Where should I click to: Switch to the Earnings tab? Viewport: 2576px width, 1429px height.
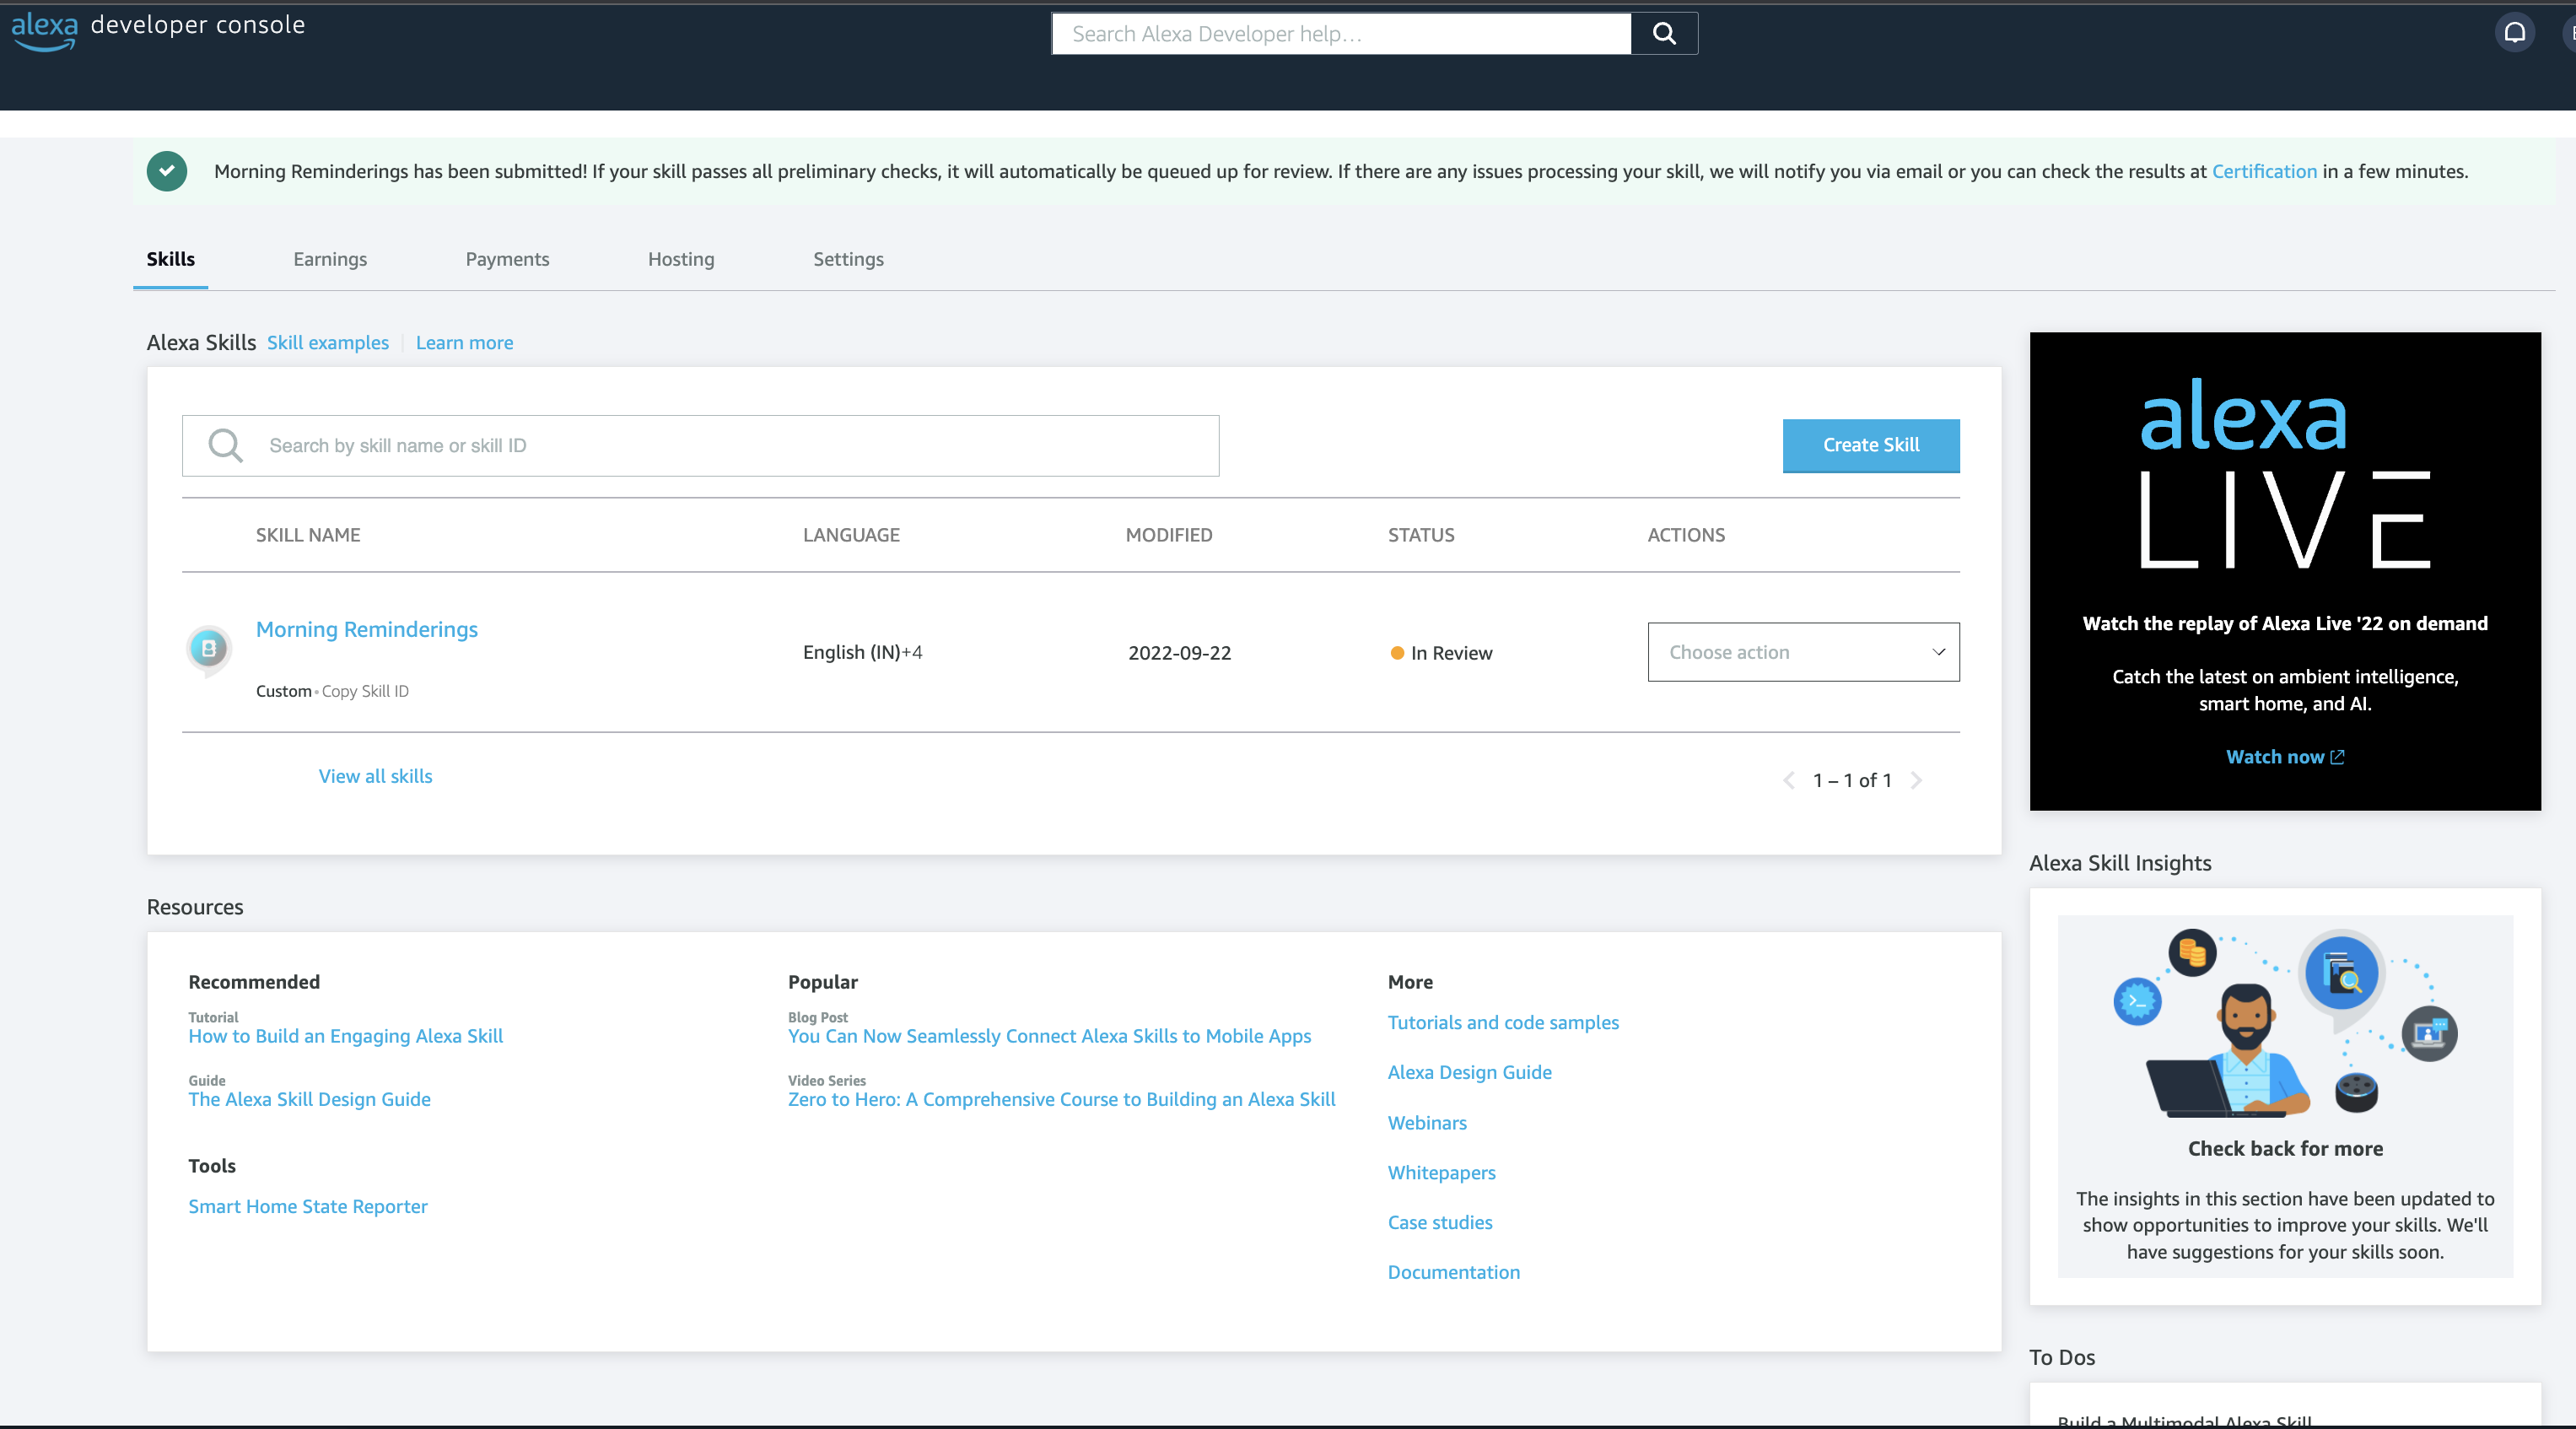coord(330,259)
